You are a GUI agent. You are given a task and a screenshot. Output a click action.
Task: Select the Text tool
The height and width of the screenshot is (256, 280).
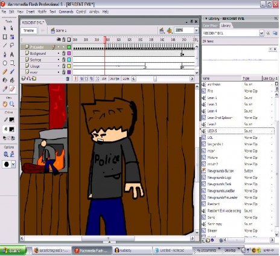12,54
